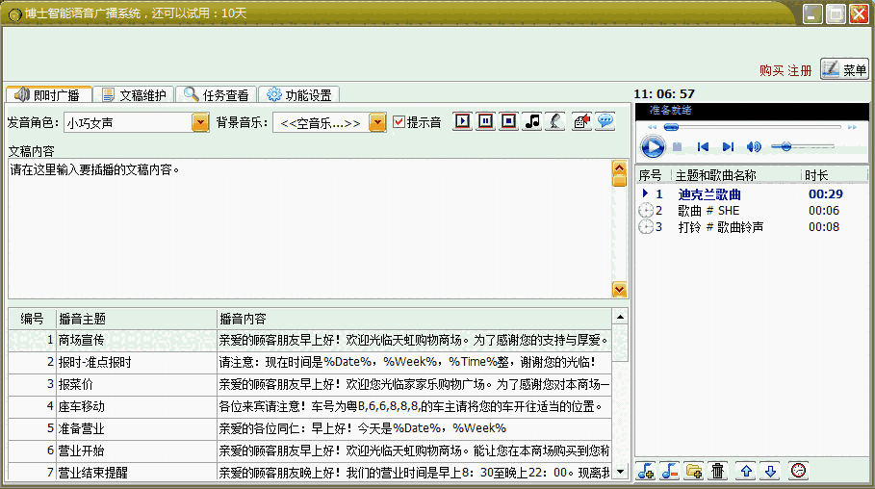Open the 发音角色 voice dropdown

click(200, 122)
